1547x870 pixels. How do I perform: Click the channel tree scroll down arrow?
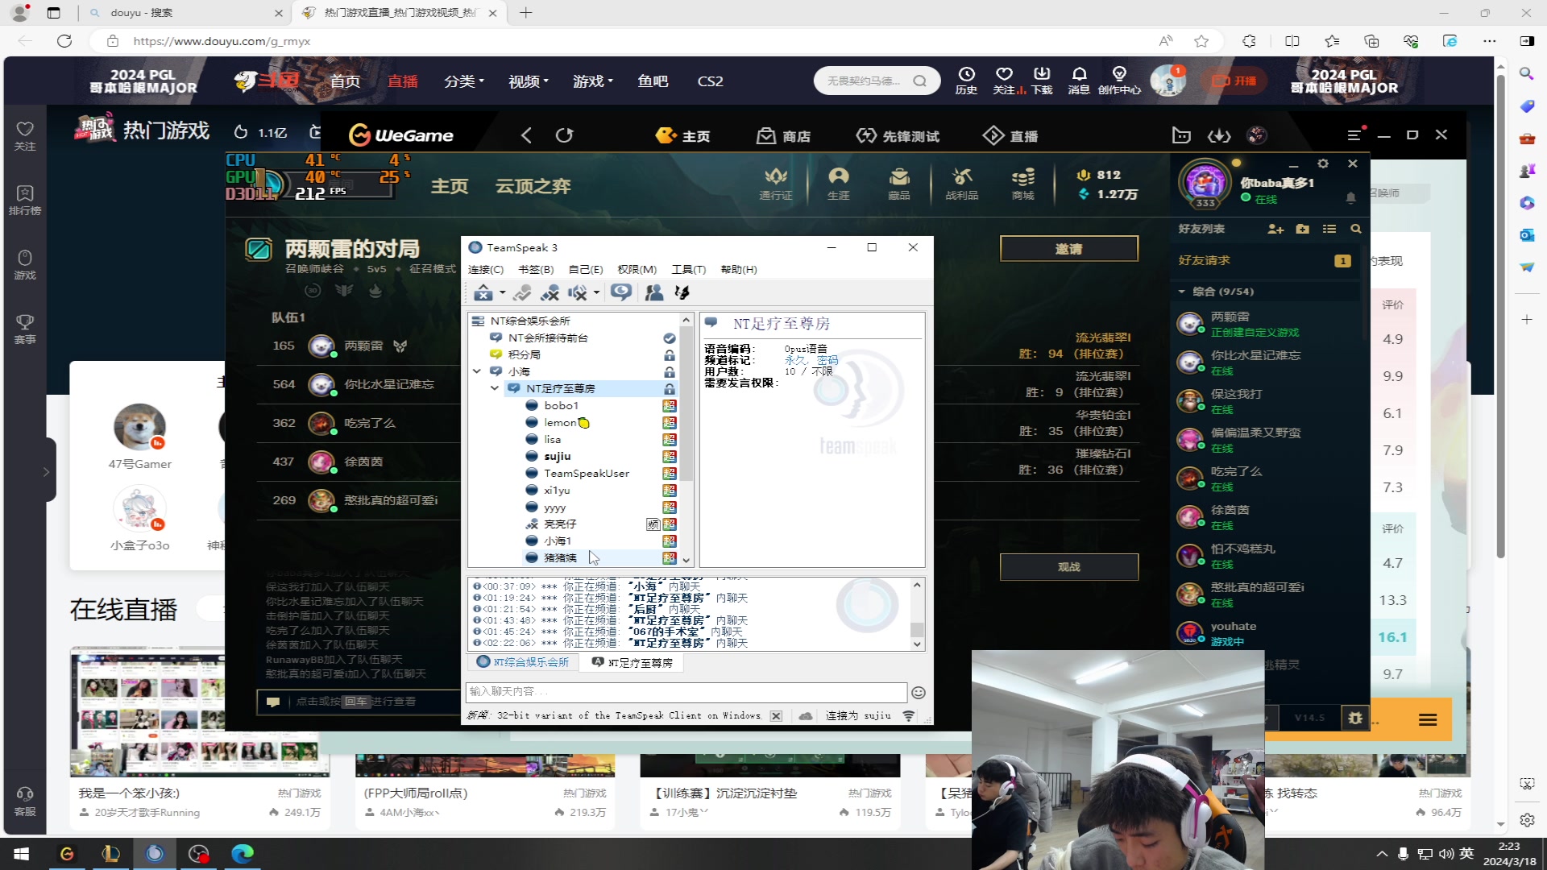point(686,560)
